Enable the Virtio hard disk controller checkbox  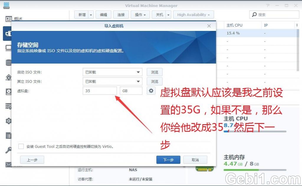point(21,146)
